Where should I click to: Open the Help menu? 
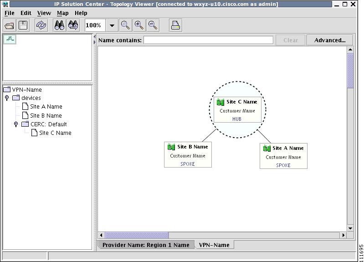pos(81,13)
